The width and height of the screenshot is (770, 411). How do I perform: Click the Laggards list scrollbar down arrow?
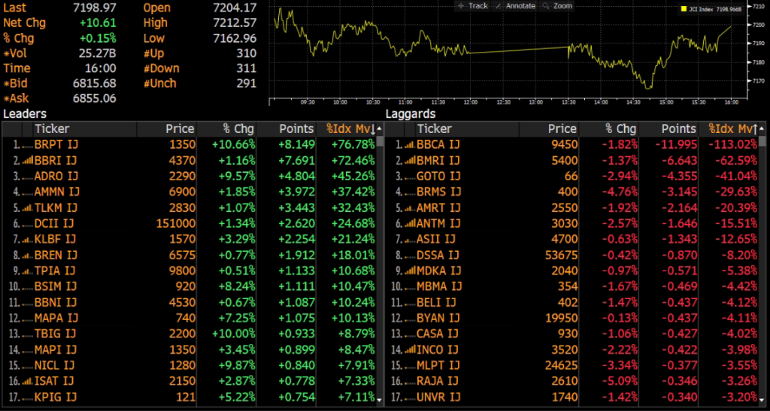(762, 400)
